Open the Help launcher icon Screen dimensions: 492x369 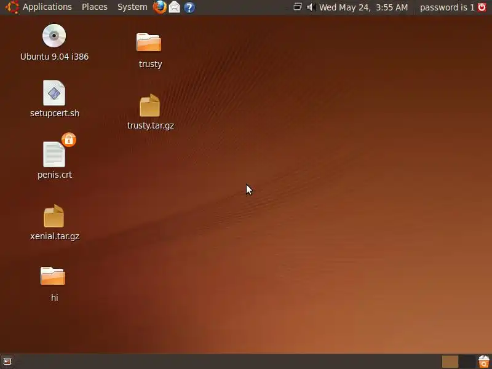[x=189, y=7]
